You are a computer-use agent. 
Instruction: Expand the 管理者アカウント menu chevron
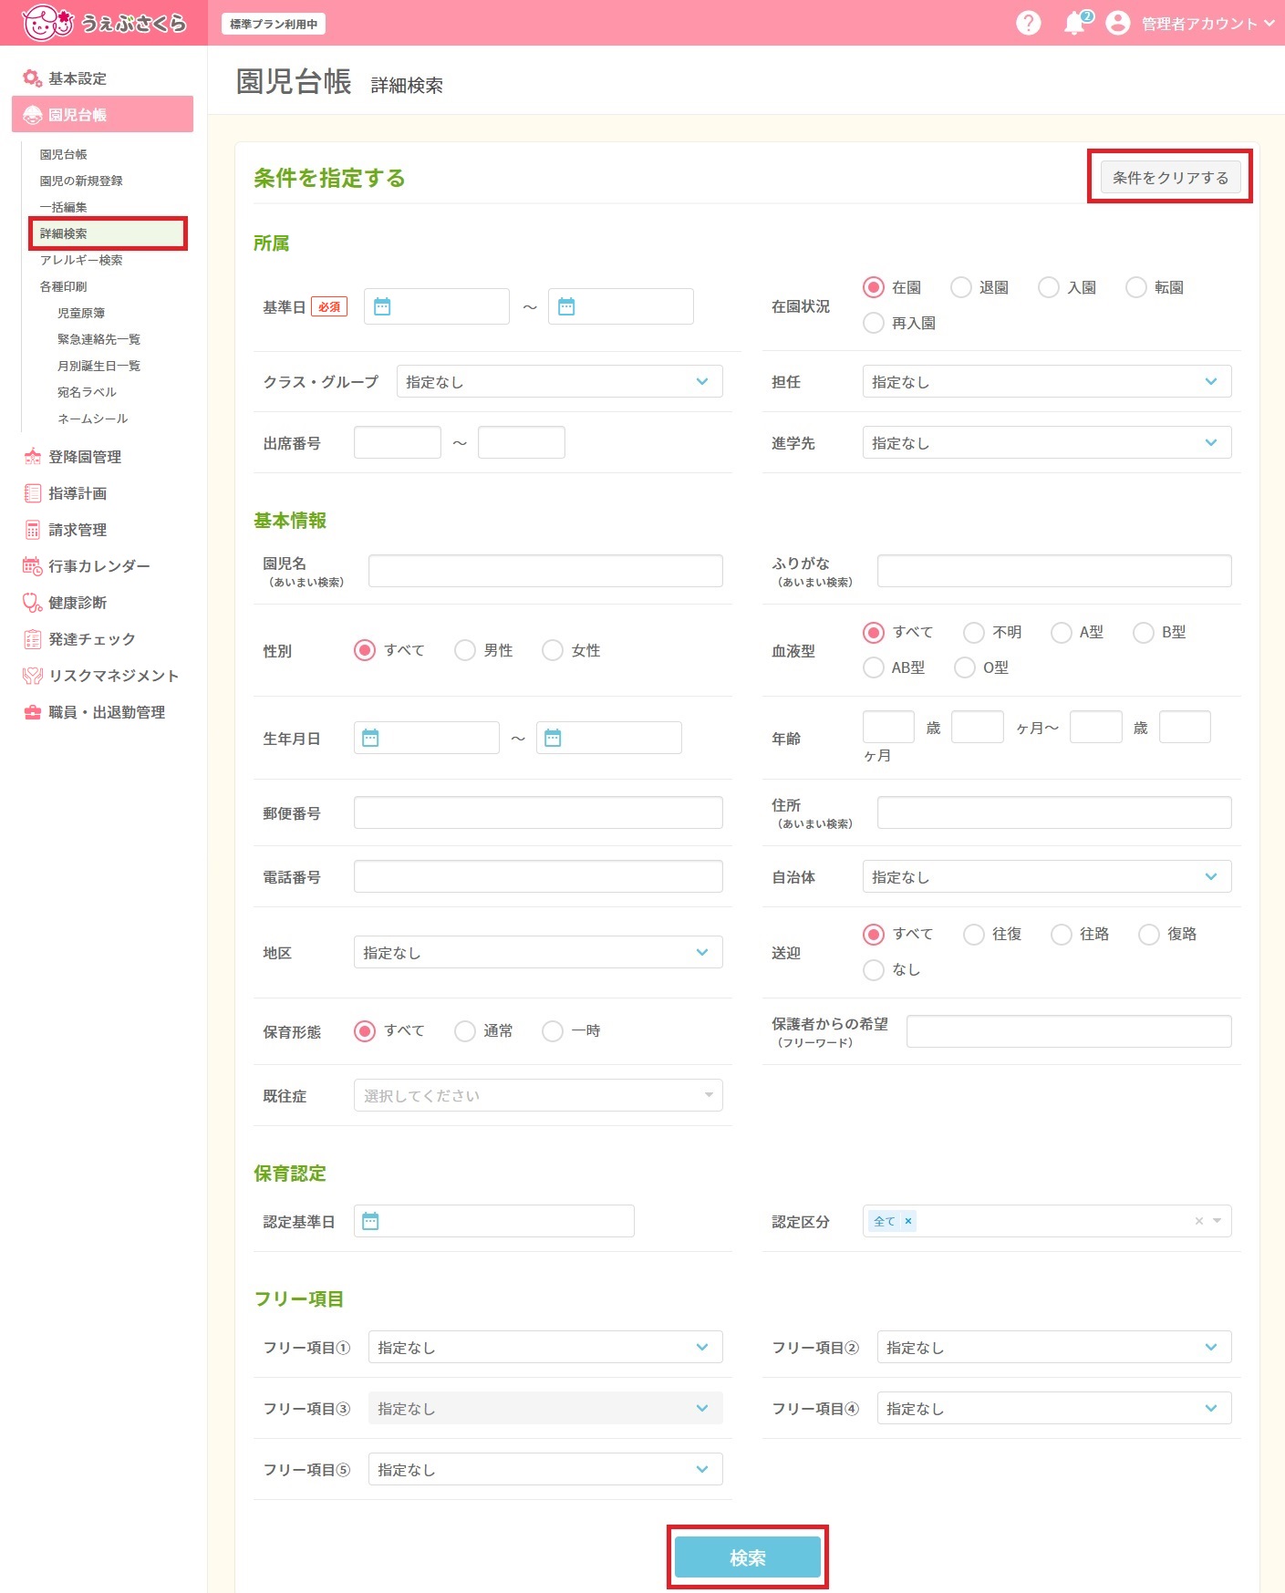pos(1269,24)
